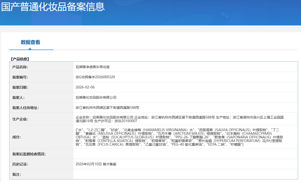Switch to the 数据查看 tab

pyautogui.click(x=31, y=42)
